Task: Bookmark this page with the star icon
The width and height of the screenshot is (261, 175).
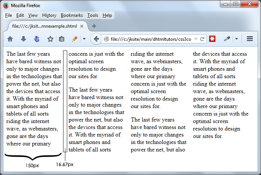Action: [50, 39]
